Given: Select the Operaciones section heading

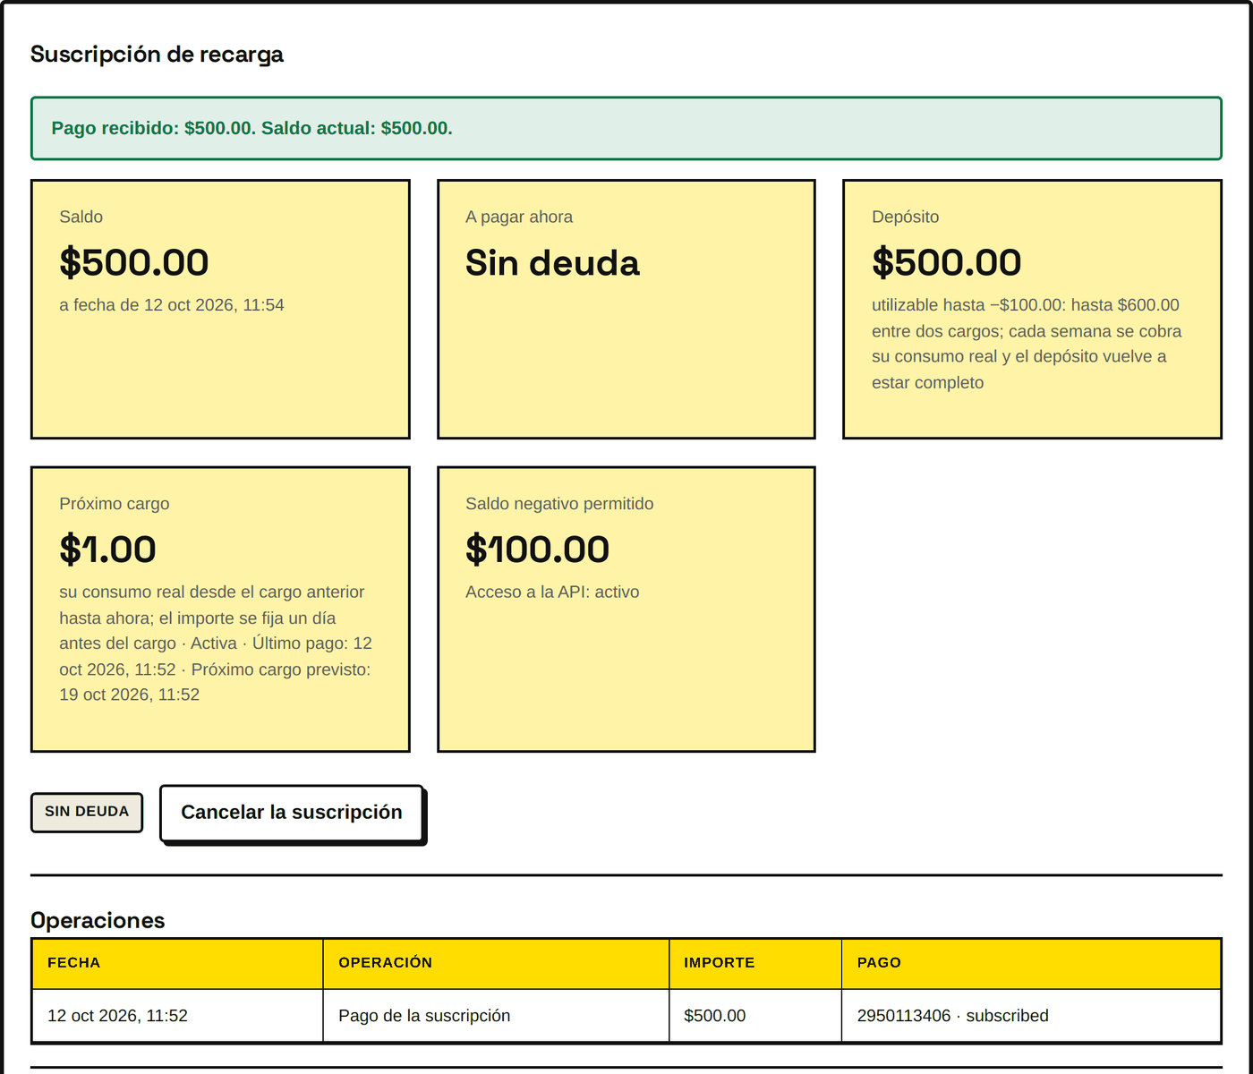Looking at the screenshot, I should click(98, 920).
